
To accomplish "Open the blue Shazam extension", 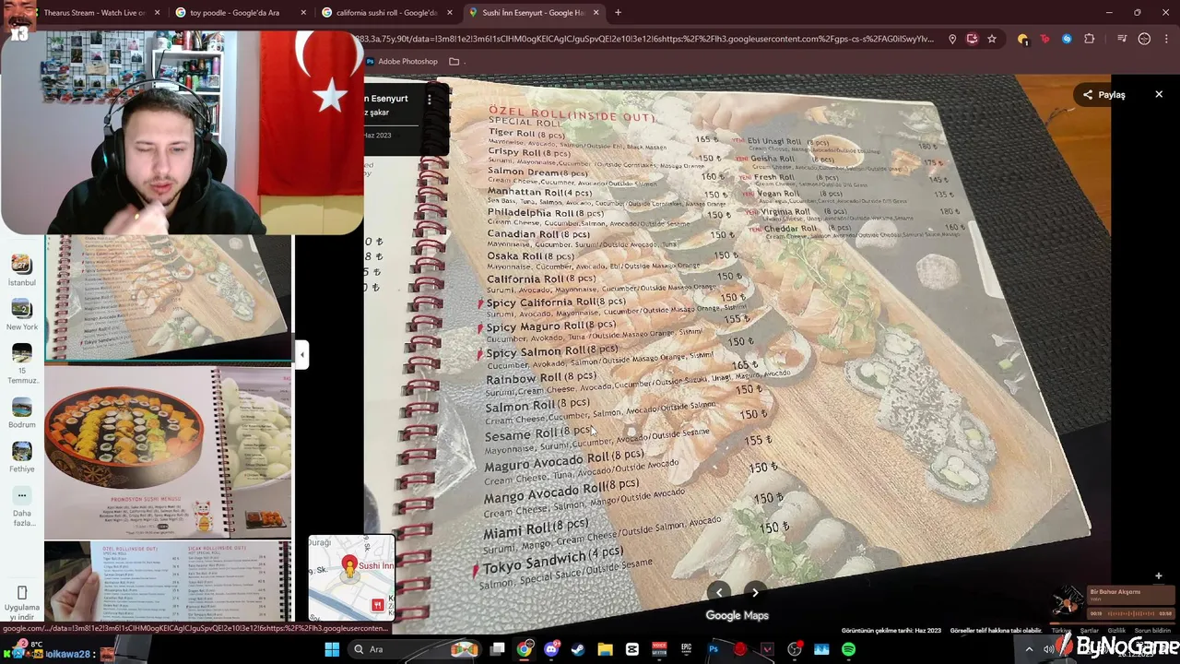I will coord(1067,39).
